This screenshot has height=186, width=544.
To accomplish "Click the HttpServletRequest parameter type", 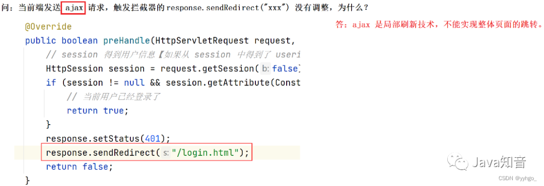I will tap(202, 41).
